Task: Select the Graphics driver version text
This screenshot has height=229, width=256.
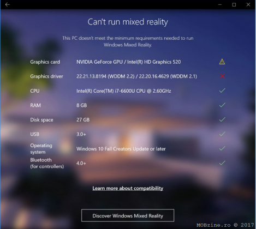Action: [x=136, y=76]
